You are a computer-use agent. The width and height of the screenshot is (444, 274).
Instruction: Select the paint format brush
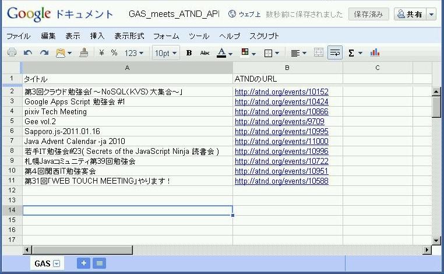click(x=83, y=52)
